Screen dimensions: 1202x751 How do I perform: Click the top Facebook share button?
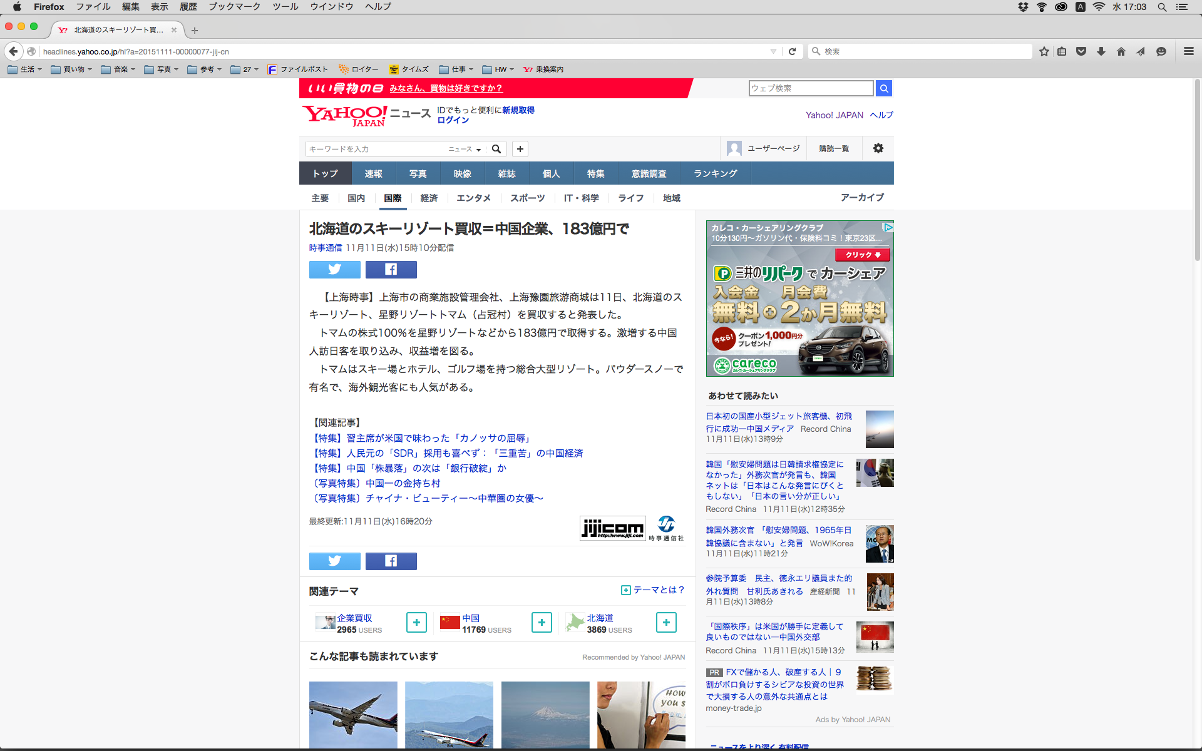coord(391,270)
